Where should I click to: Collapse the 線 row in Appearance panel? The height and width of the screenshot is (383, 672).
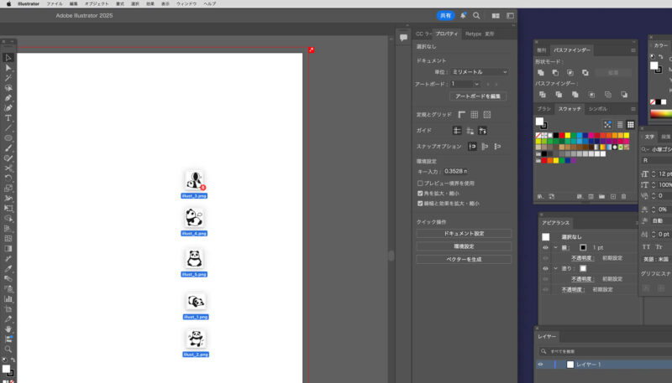tap(555, 247)
